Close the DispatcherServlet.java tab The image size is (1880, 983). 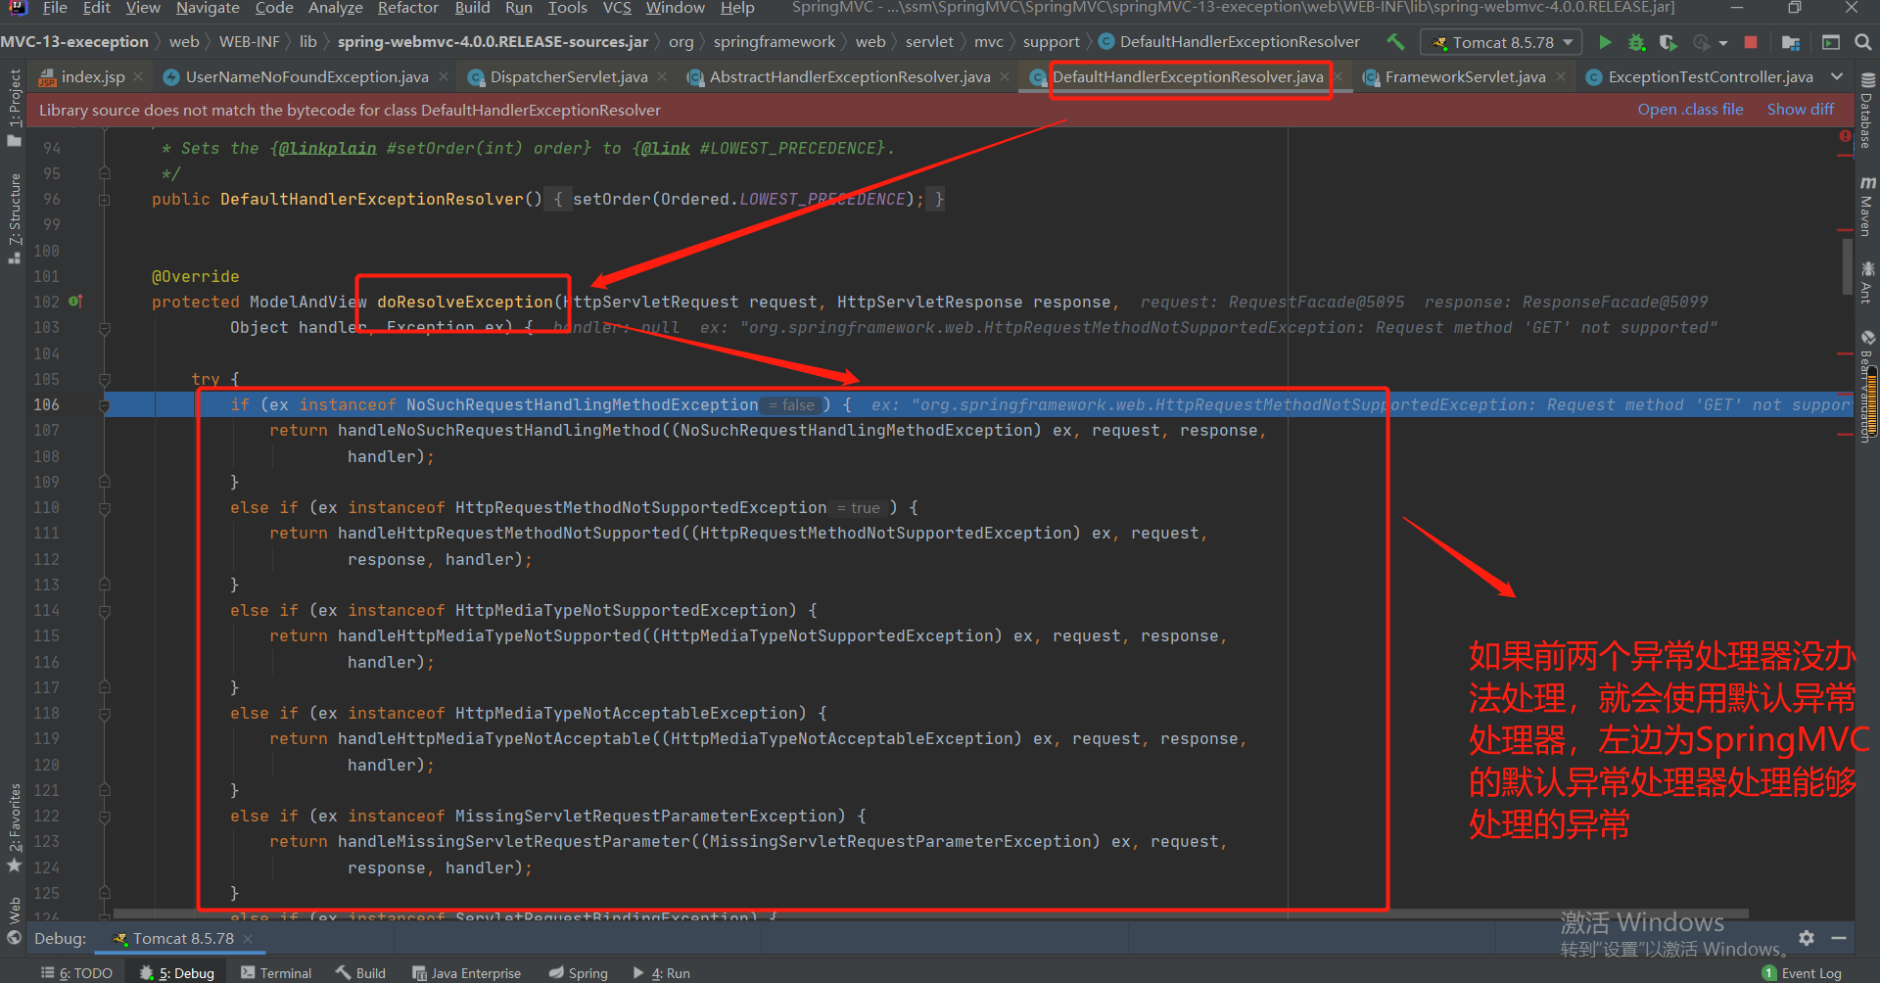click(x=662, y=76)
